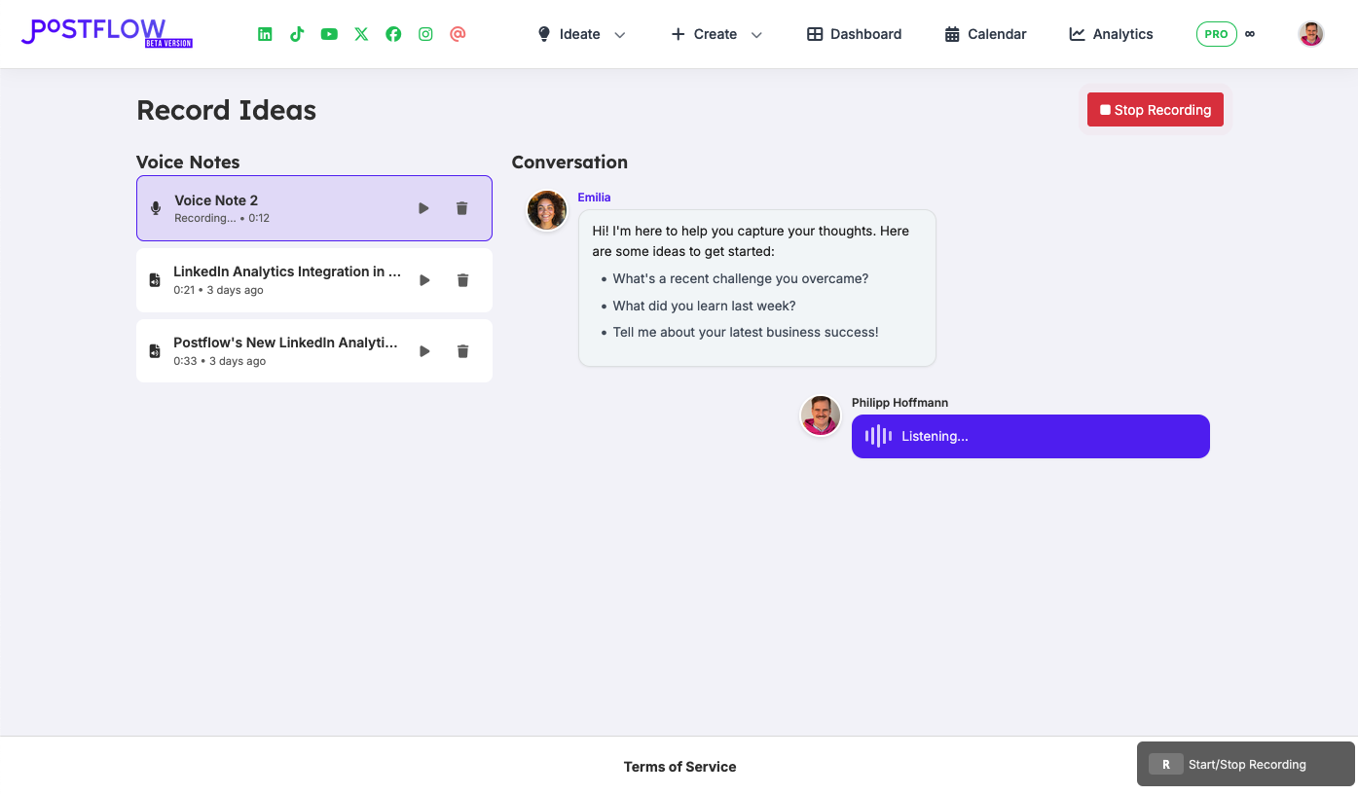1358x795 pixels.
Task: Play the LinkedIn Analytics Integration voice note
Action: [423, 279]
